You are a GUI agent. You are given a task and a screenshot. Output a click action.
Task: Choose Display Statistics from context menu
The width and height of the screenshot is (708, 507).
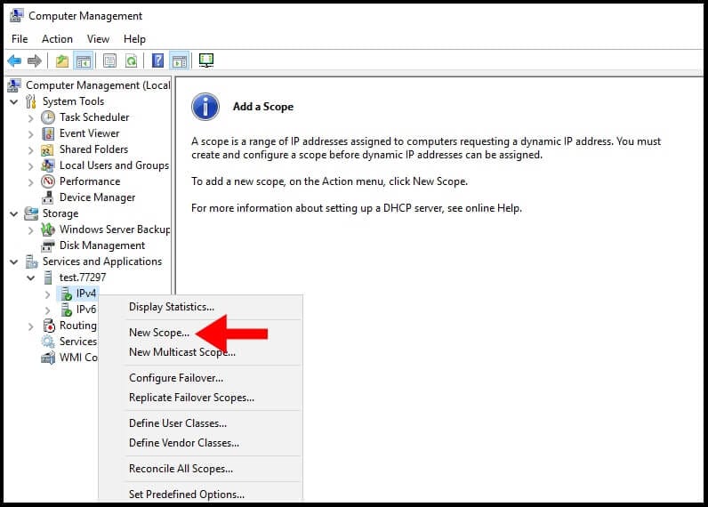coord(200,307)
